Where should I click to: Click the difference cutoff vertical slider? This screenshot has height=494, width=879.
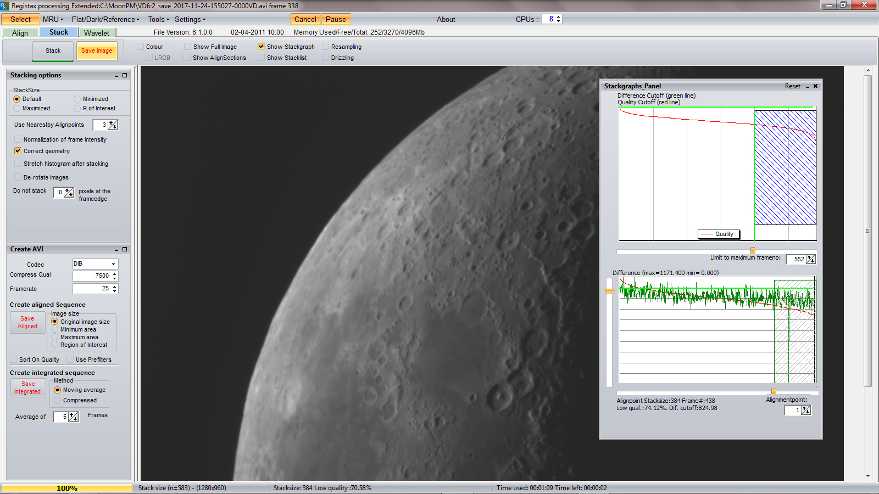click(609, 291)
